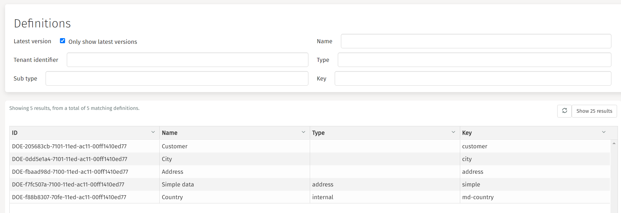Viewport: 621px width, 213px height.
Task: Click the table scrollbar up arrow
Action: pyautogui.click(x=614, y=144)
